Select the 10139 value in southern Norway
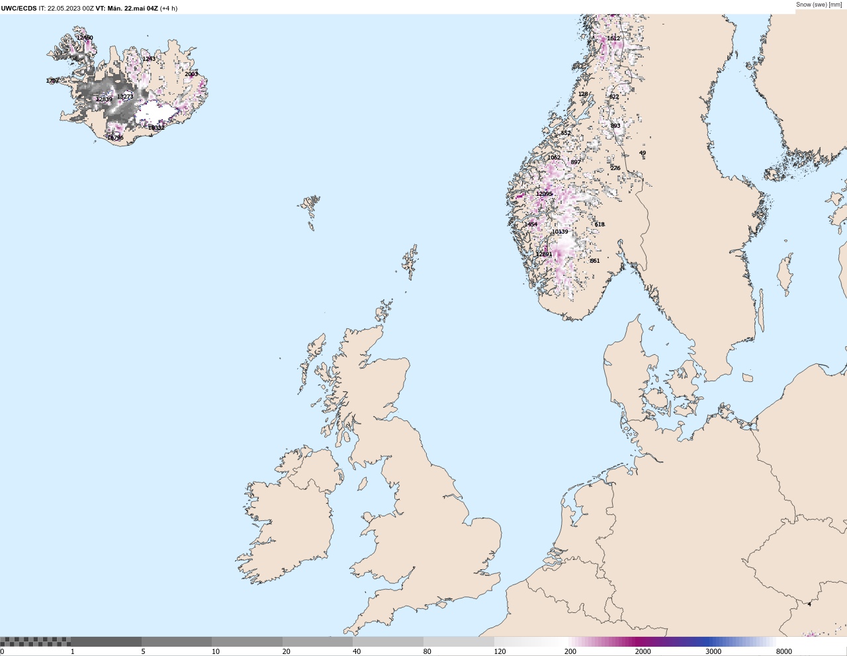The height and width of the screenshot is (656, 847). point(560,232)
